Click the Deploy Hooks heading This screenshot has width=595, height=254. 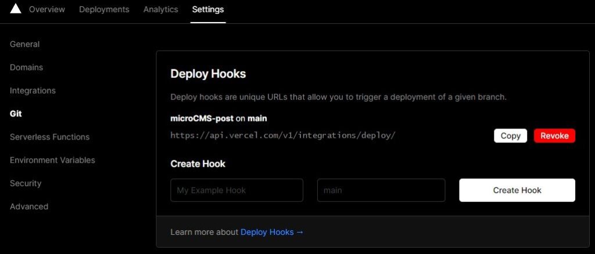(209, 74)
